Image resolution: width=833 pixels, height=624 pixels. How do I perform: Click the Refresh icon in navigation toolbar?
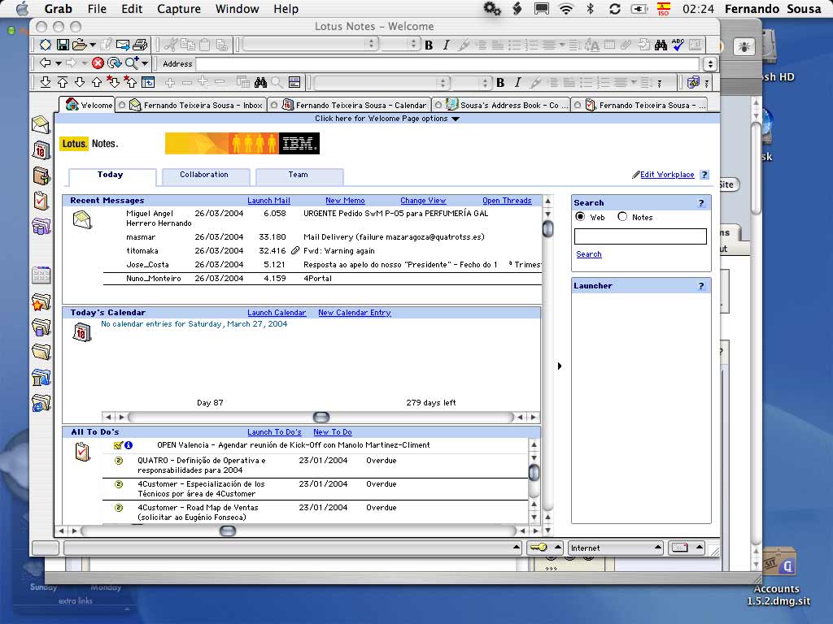point(114,63)
